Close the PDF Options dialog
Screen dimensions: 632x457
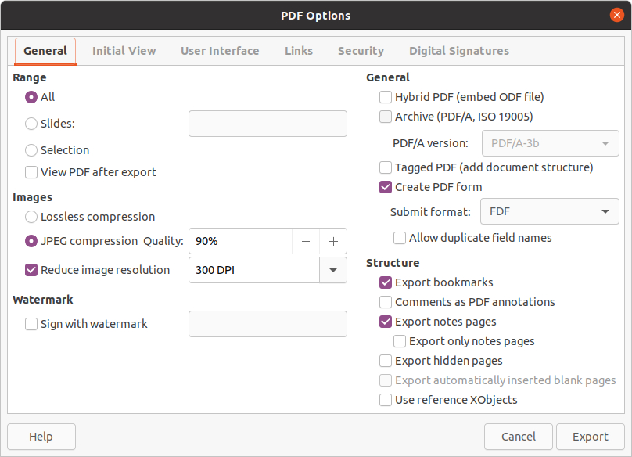616,16
